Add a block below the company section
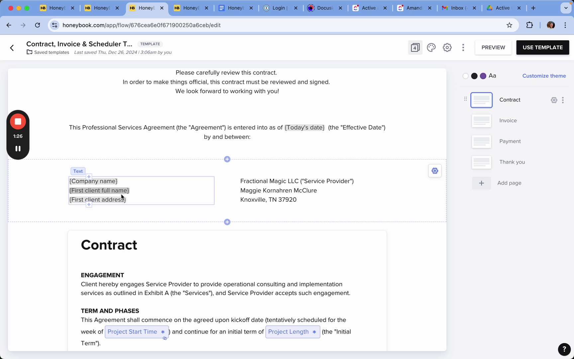 click(x=227, y=222)
